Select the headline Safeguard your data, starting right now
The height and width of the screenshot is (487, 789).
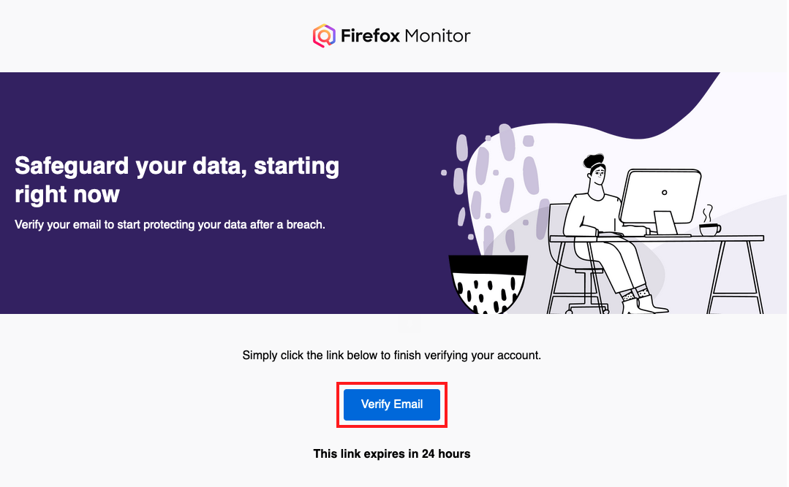click(175, 179)
